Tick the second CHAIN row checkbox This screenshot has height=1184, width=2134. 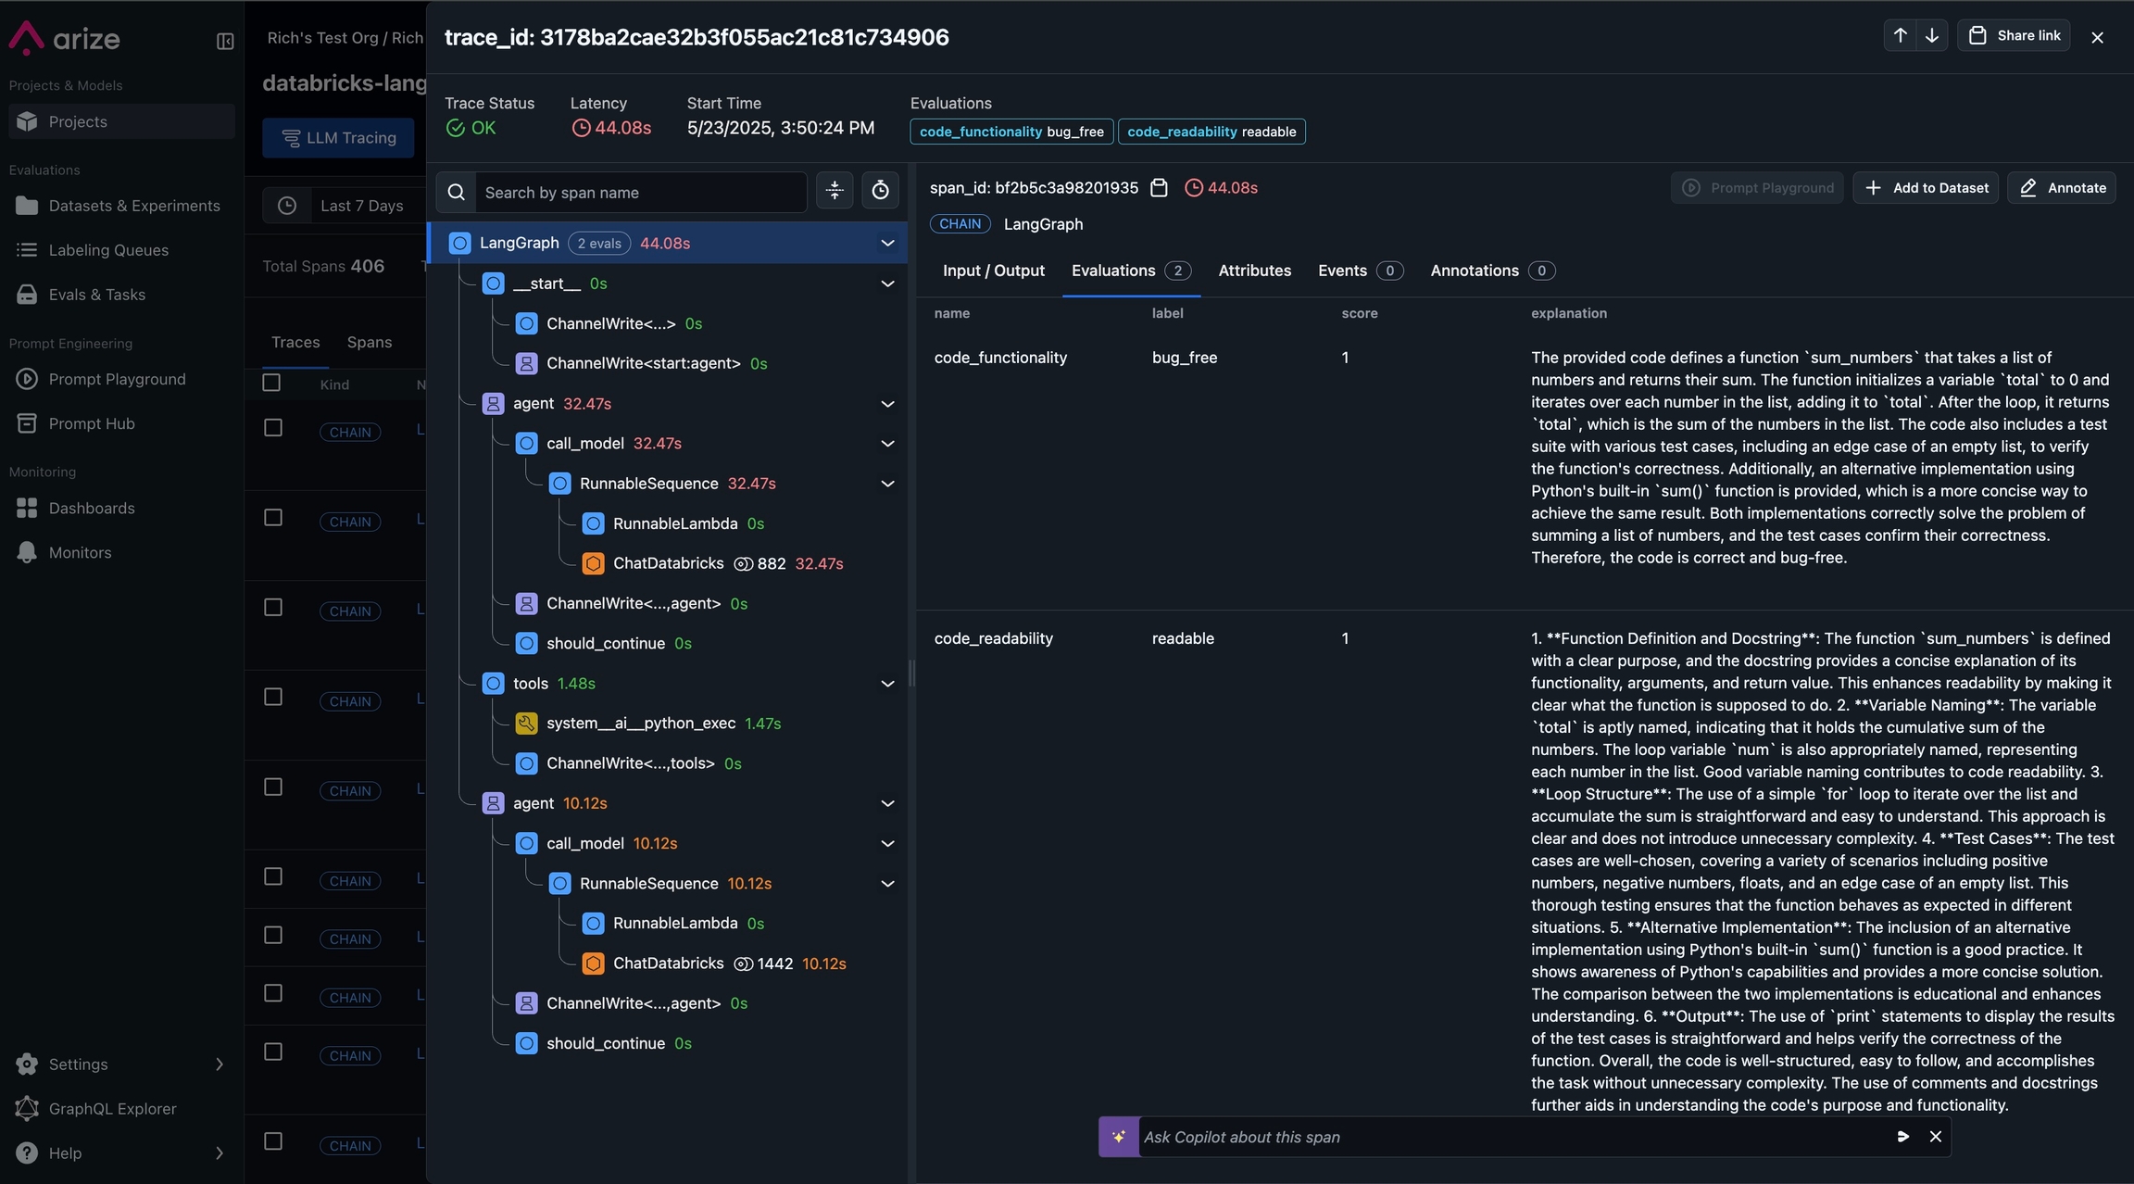(273, 518)
